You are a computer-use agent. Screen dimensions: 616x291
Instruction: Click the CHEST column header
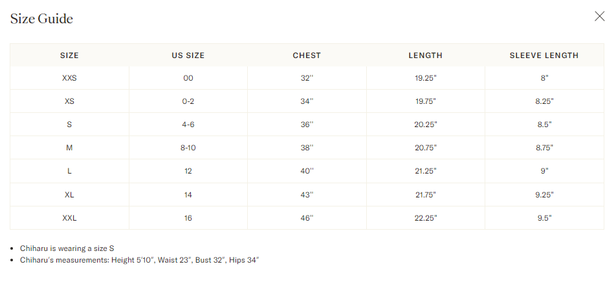click(307, 55)
